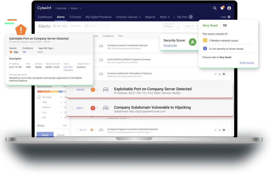Uncheck the Very high severity checkbox
Viewport: 272px width, 176px height.
39,97
